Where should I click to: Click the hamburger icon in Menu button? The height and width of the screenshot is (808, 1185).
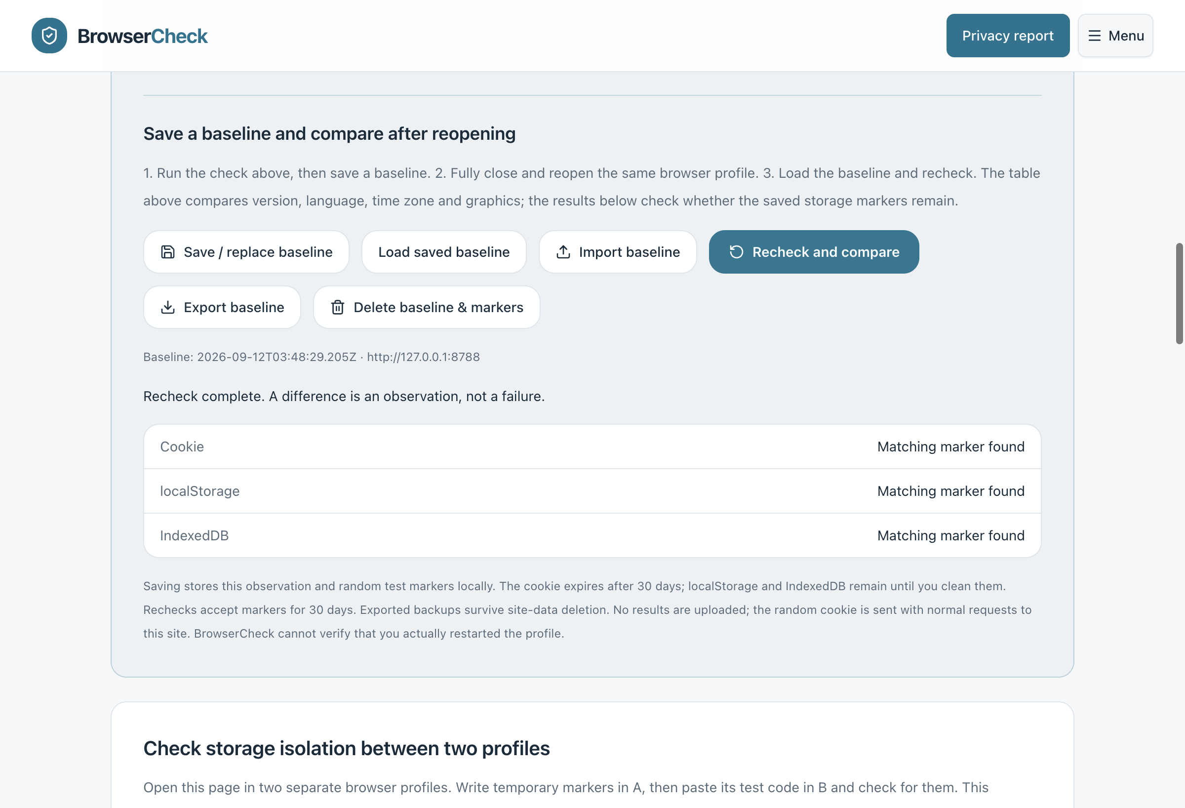[x=1094, y=36]
